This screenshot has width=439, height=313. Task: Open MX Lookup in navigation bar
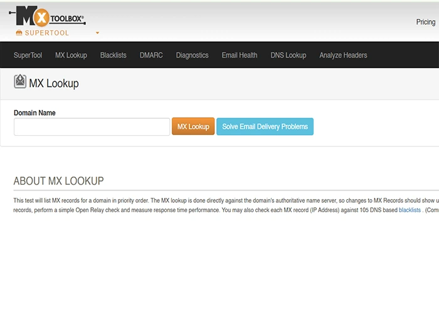click(x=71, y=55)
